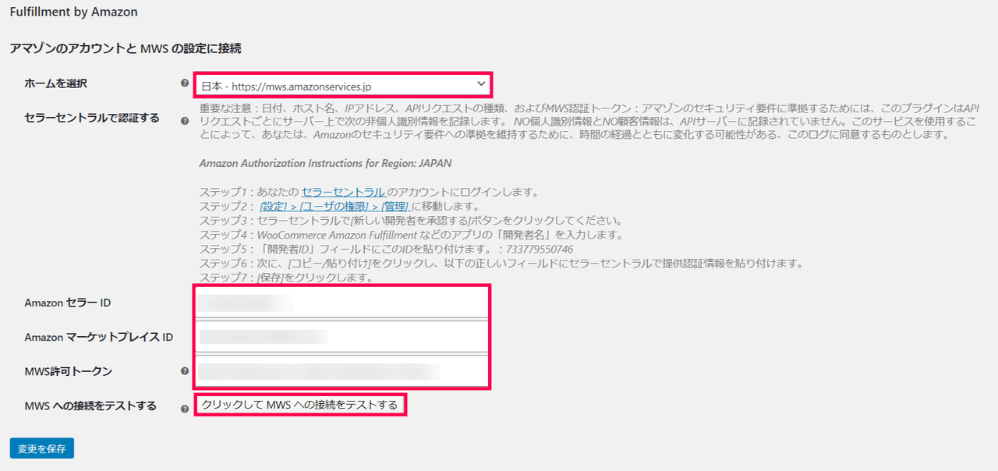Click the セラーセントラルで認証する label

tap(92, 118)
